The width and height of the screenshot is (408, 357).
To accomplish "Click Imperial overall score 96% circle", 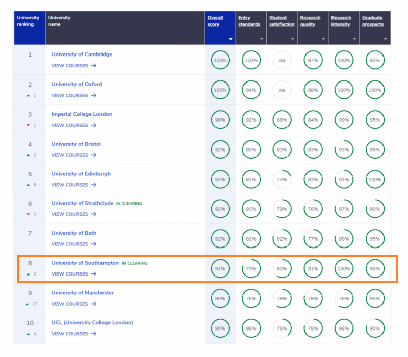I will tap(220, 120).
